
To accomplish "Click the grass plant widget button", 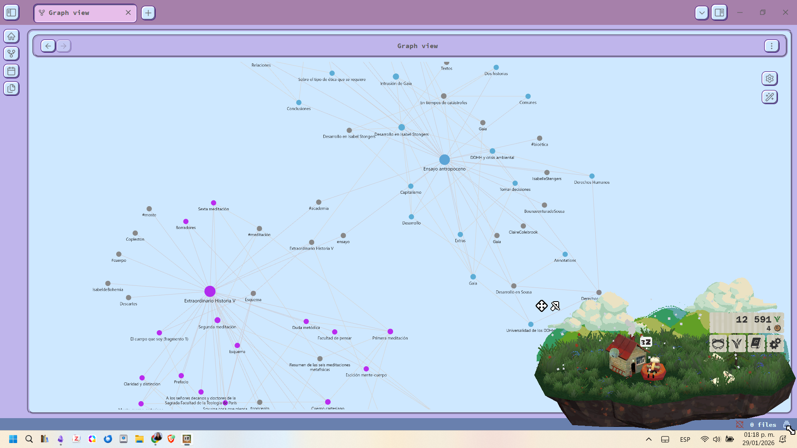I will tap(737, 343).
